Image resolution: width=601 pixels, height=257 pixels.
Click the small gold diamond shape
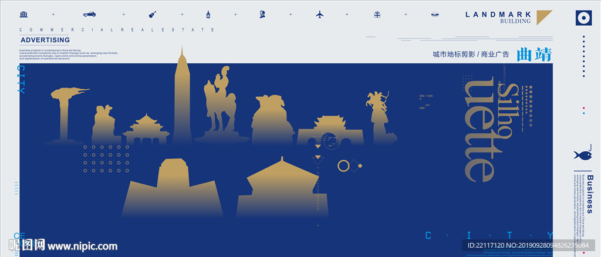[x=360, y=166]
